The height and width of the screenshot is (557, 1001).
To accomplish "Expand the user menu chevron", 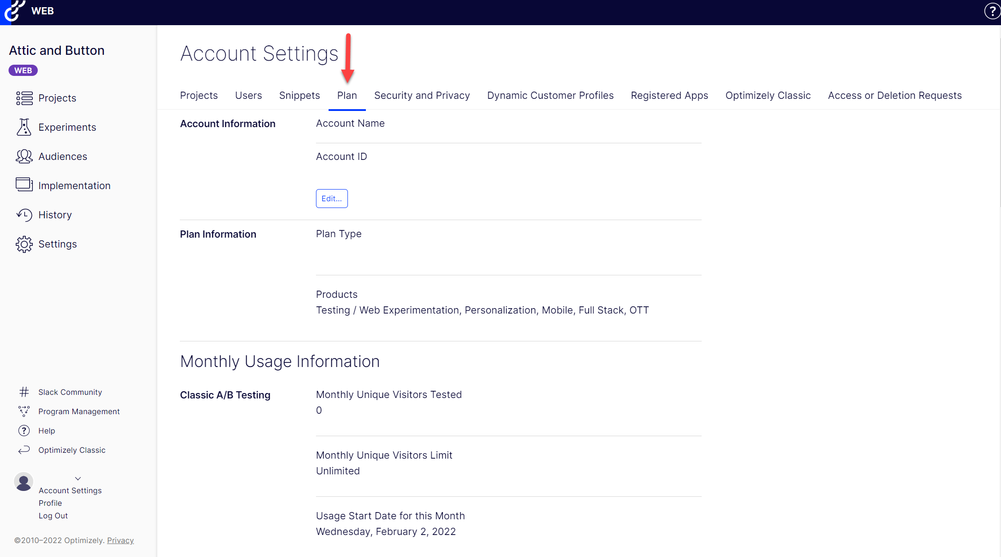I will (x=78, y=479).
